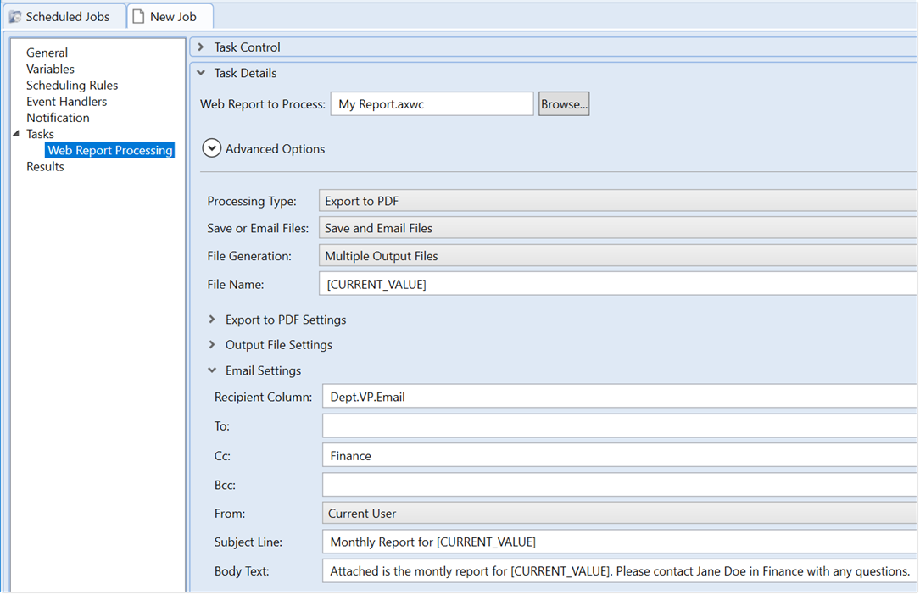The height and width of the screenshot is (595, 920).
Task: Open Event Handlers in the tree
Action: coord(66,102)
